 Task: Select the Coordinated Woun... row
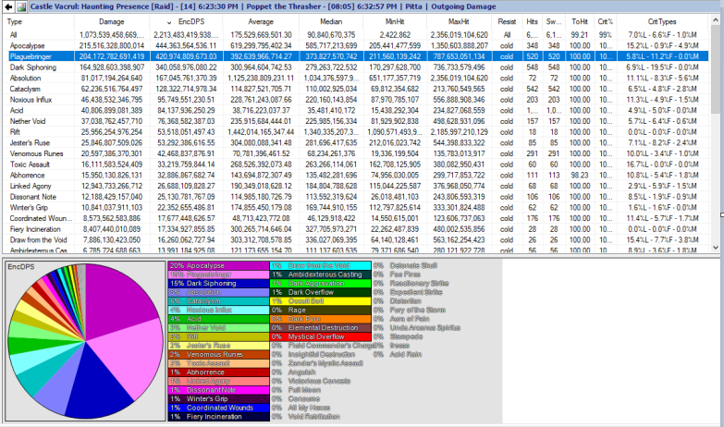coord(357,218)
